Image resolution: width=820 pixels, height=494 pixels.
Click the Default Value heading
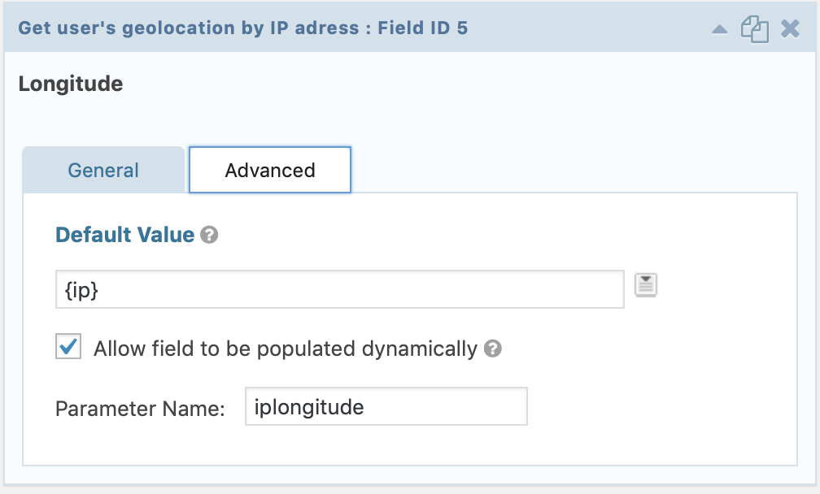125,235
